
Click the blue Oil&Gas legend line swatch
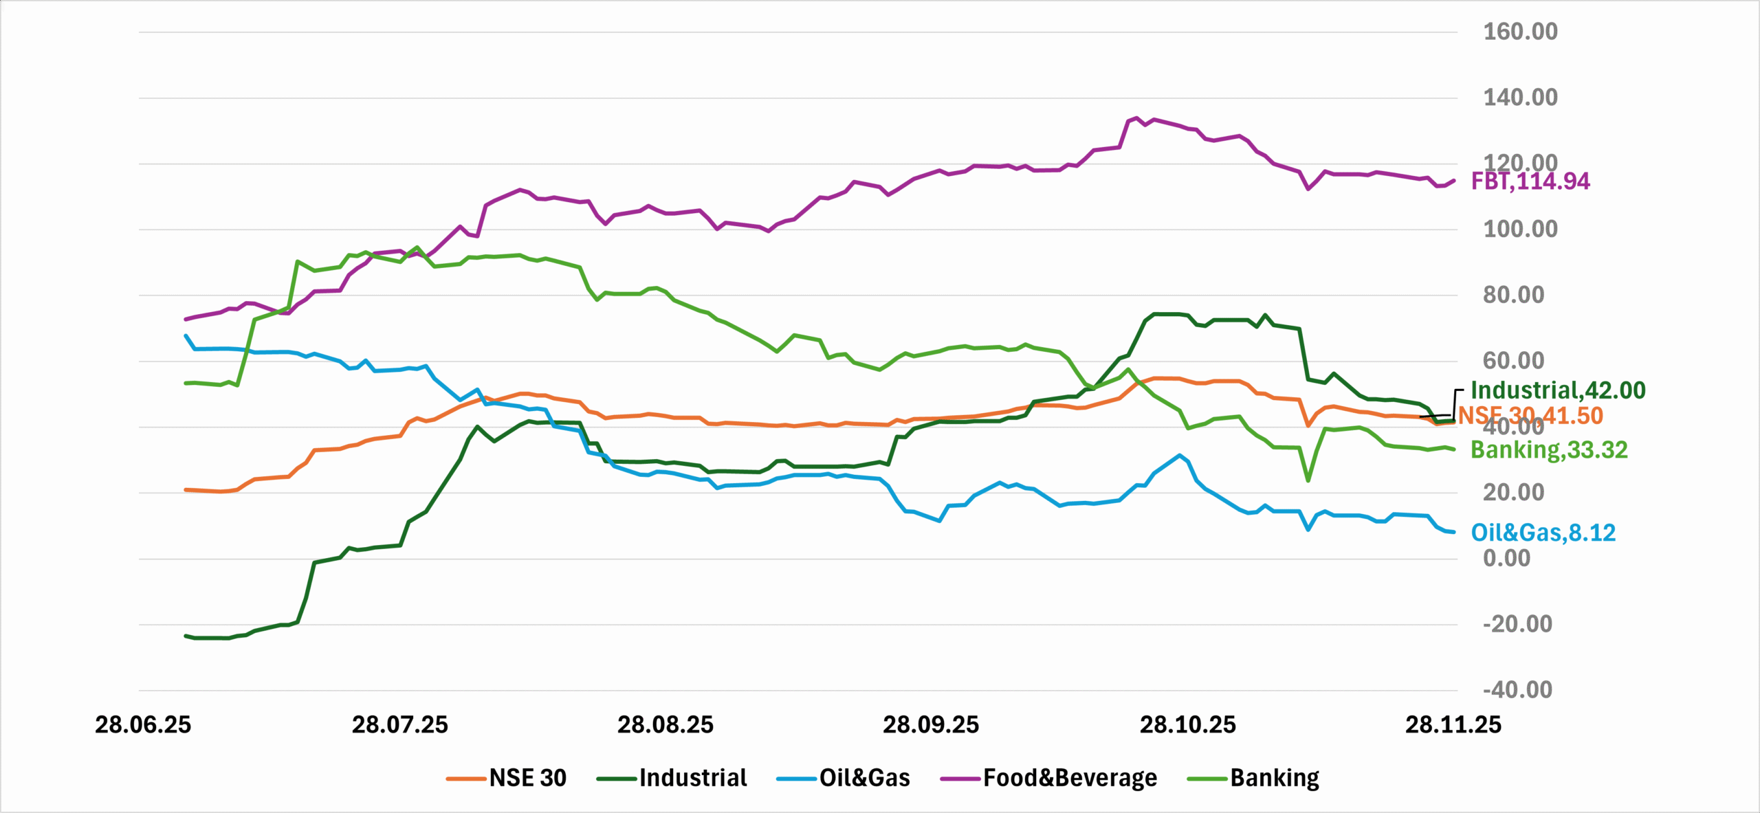(x=797, y=779)
